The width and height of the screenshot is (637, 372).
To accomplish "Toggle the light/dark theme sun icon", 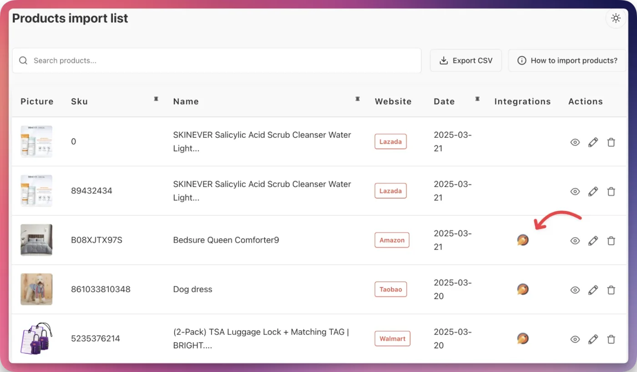I will tap(616, 18).
